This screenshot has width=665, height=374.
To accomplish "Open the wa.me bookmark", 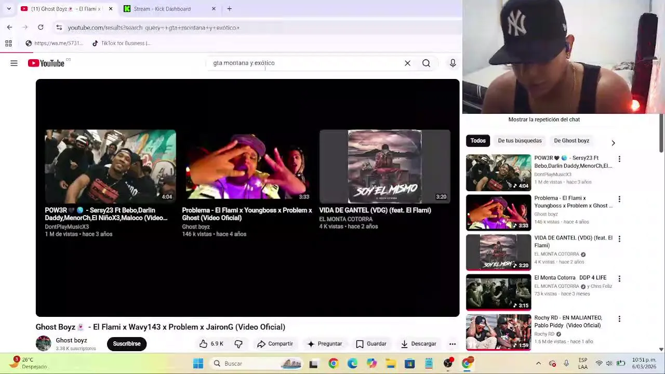I will pyautogui.click(x=54, y=43).
